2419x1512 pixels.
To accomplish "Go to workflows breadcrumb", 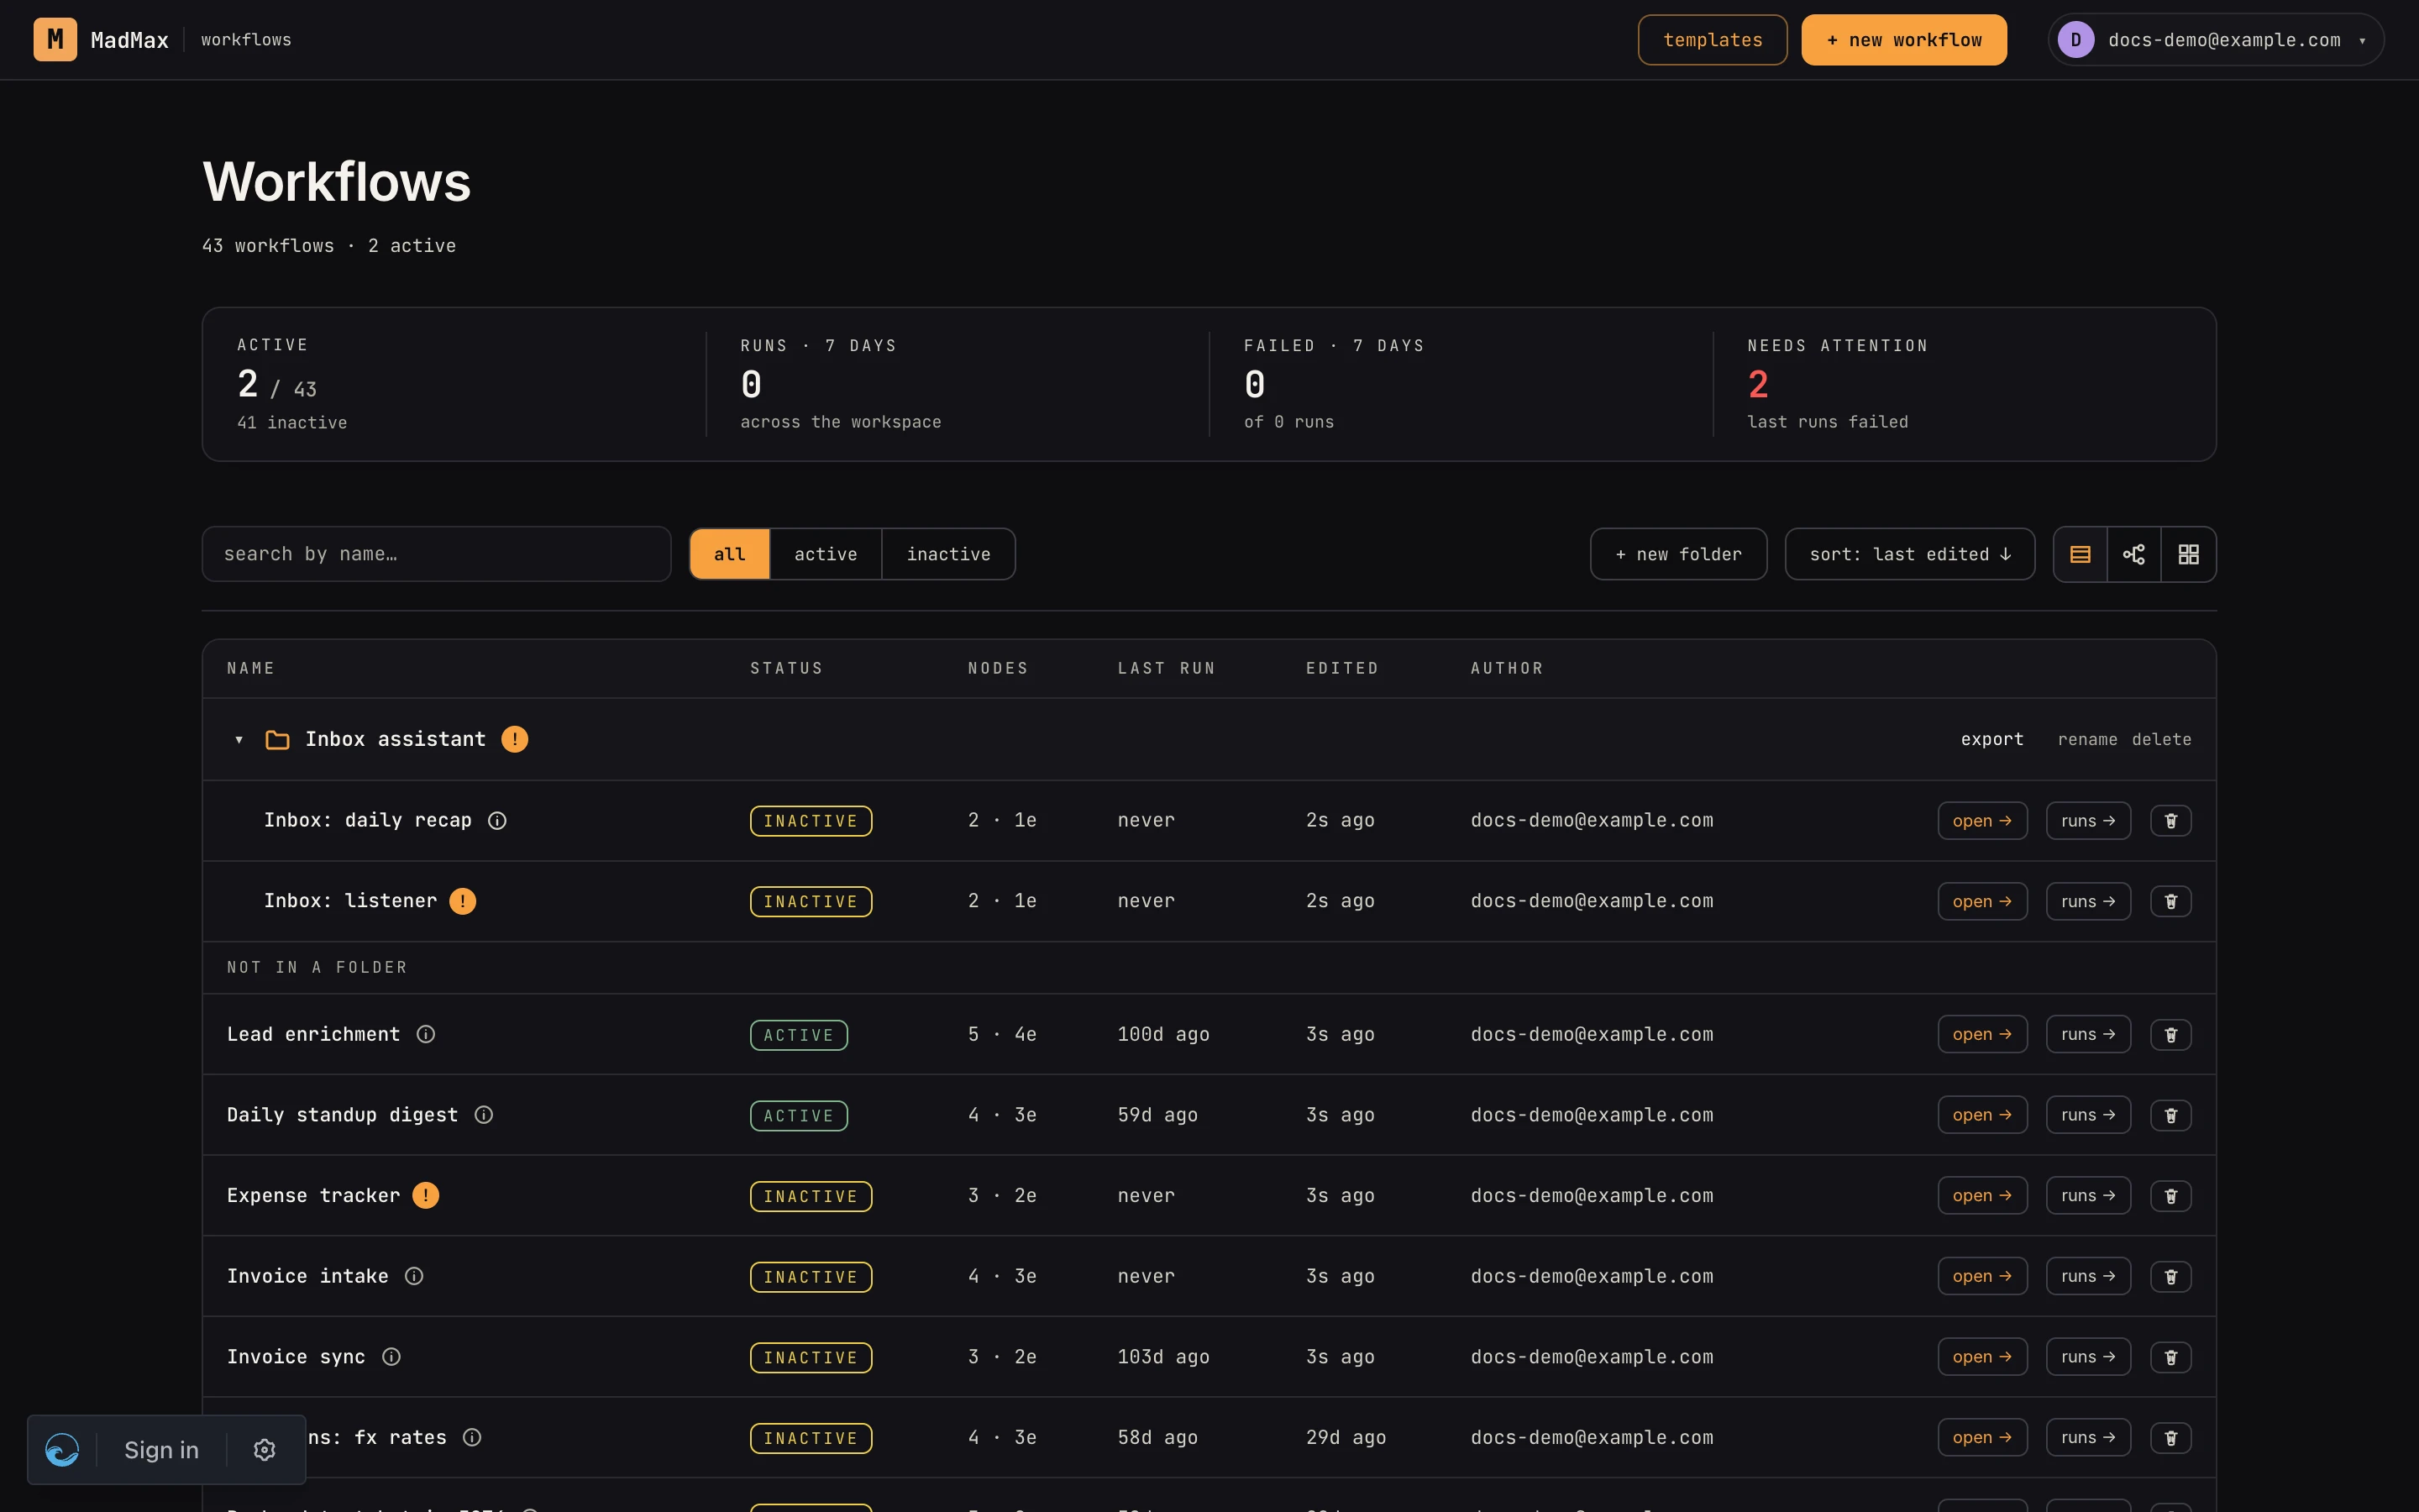I will click(x=246, y=40).
